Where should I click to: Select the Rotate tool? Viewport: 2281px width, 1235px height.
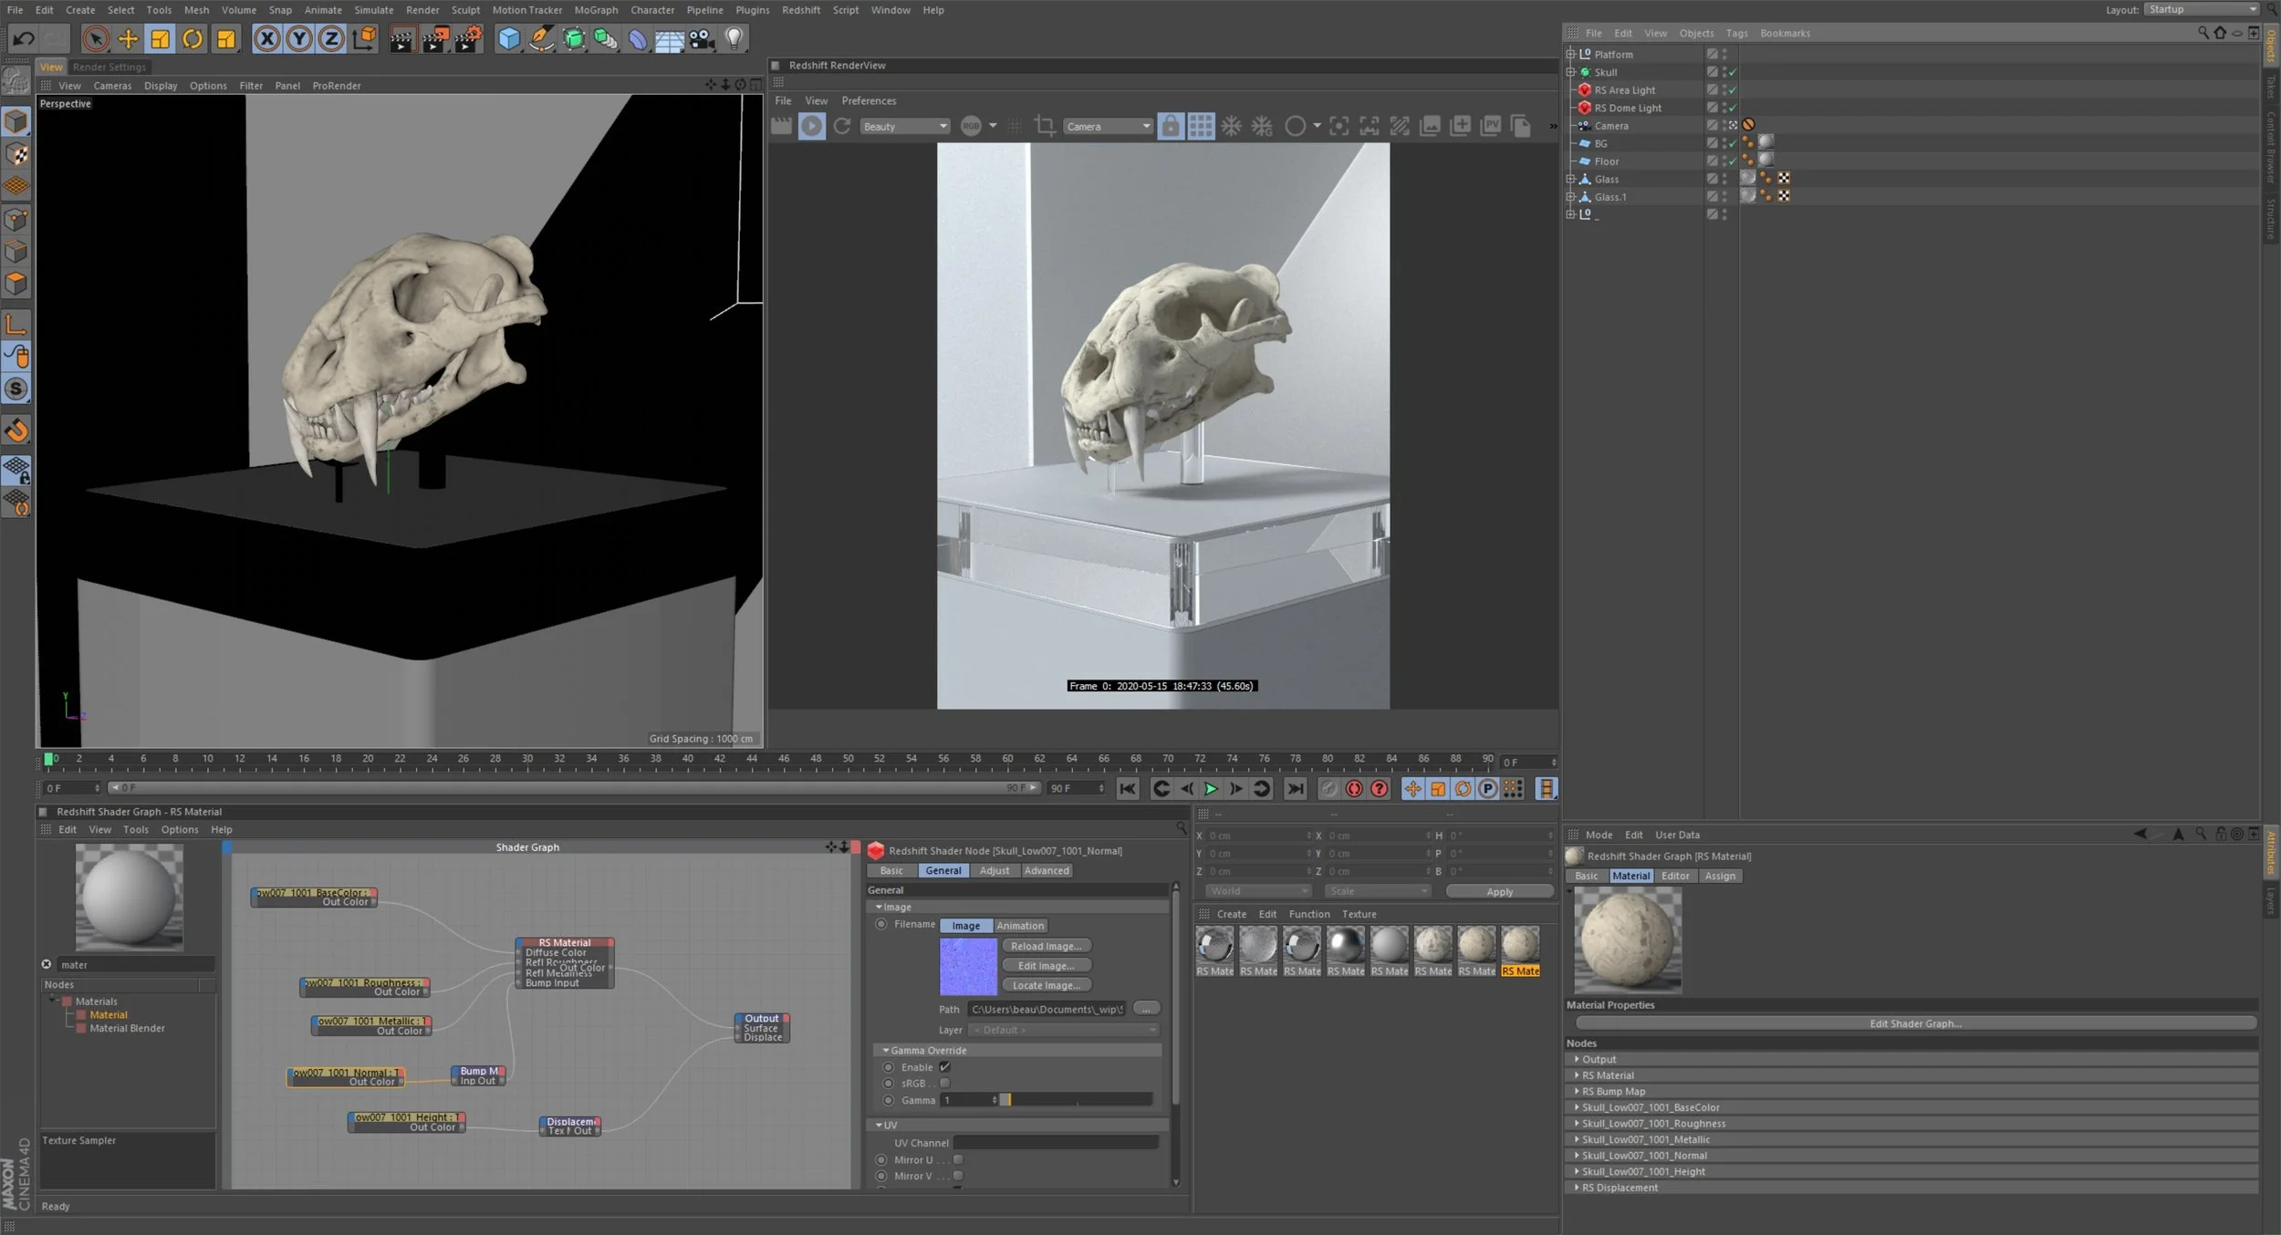click(193, 39)
